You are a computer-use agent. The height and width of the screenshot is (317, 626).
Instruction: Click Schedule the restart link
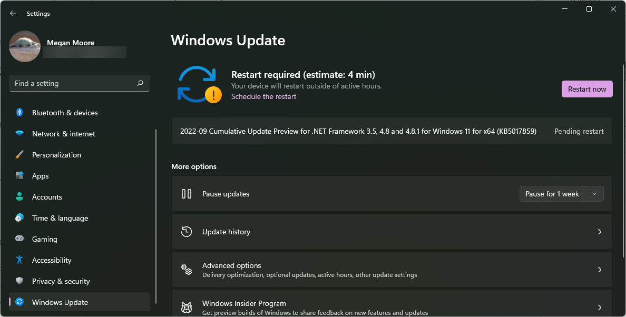click(x=263, y=96)
